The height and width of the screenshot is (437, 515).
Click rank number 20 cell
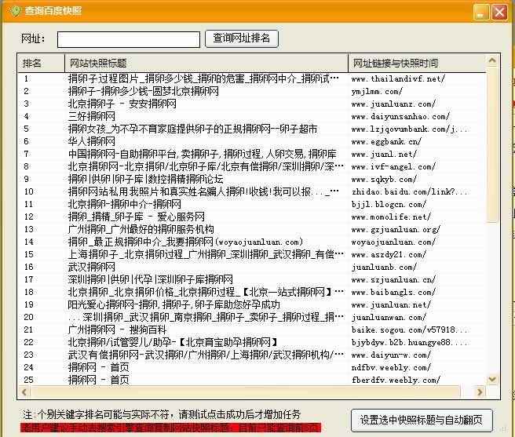pos(29,317)
